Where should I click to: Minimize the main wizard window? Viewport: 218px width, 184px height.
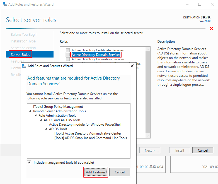[x=187, y=4]
